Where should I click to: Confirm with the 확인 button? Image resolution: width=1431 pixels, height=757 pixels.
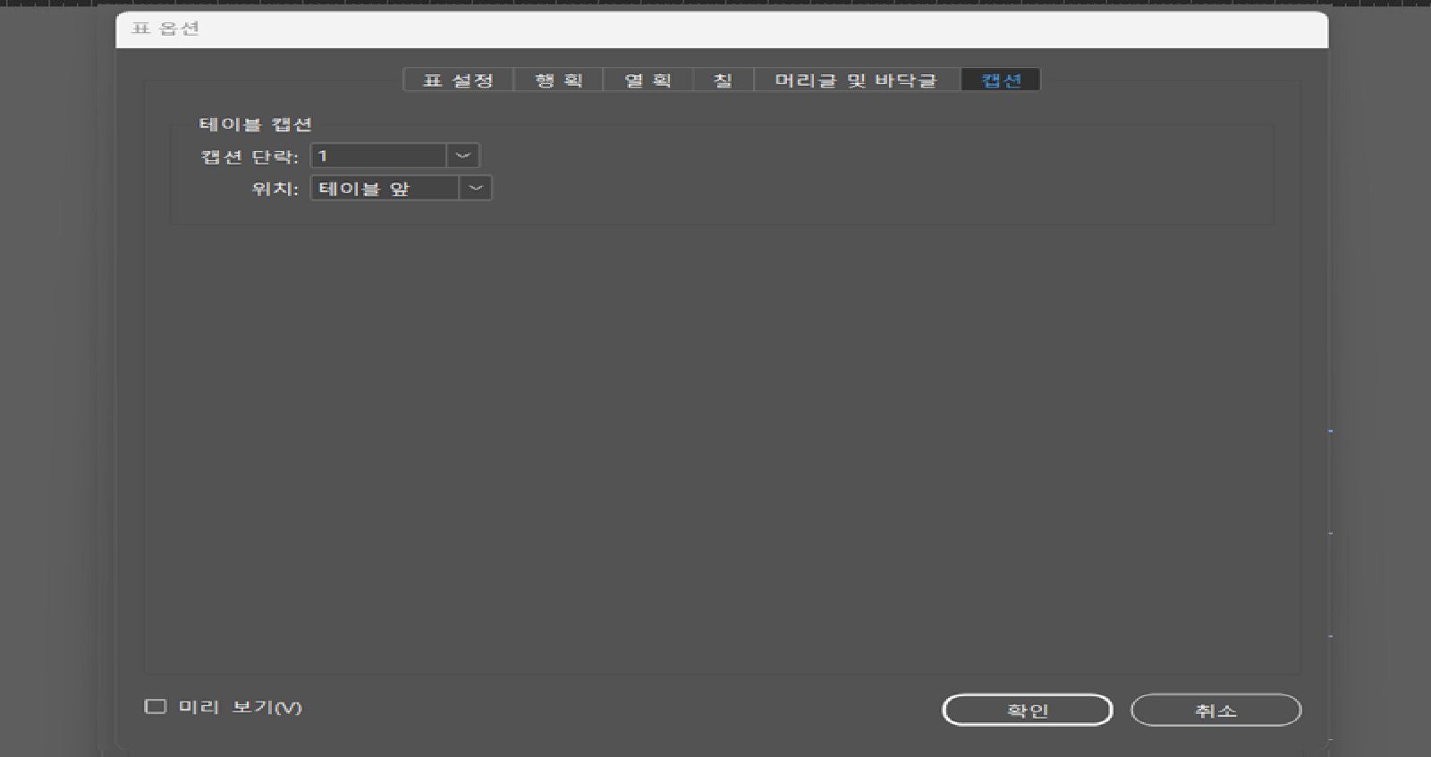coord(1028,710)
